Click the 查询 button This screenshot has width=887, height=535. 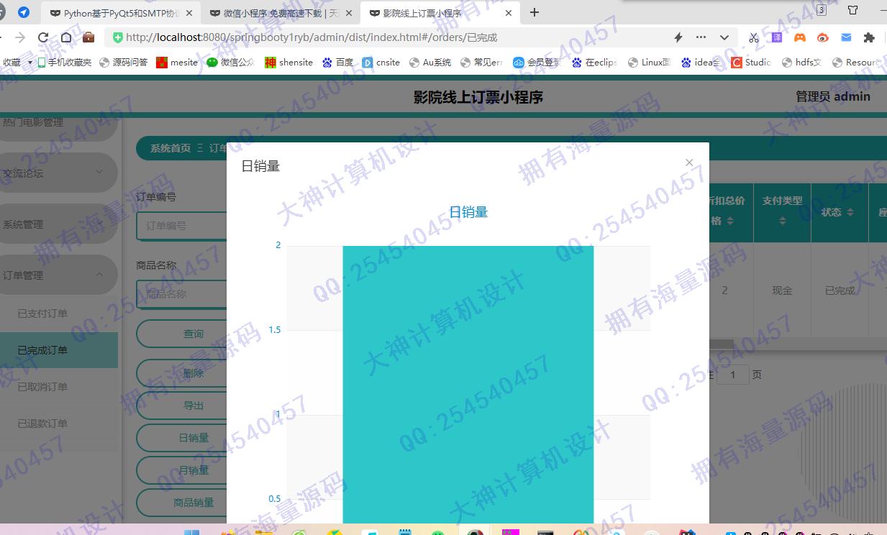(x=182, y=334)
